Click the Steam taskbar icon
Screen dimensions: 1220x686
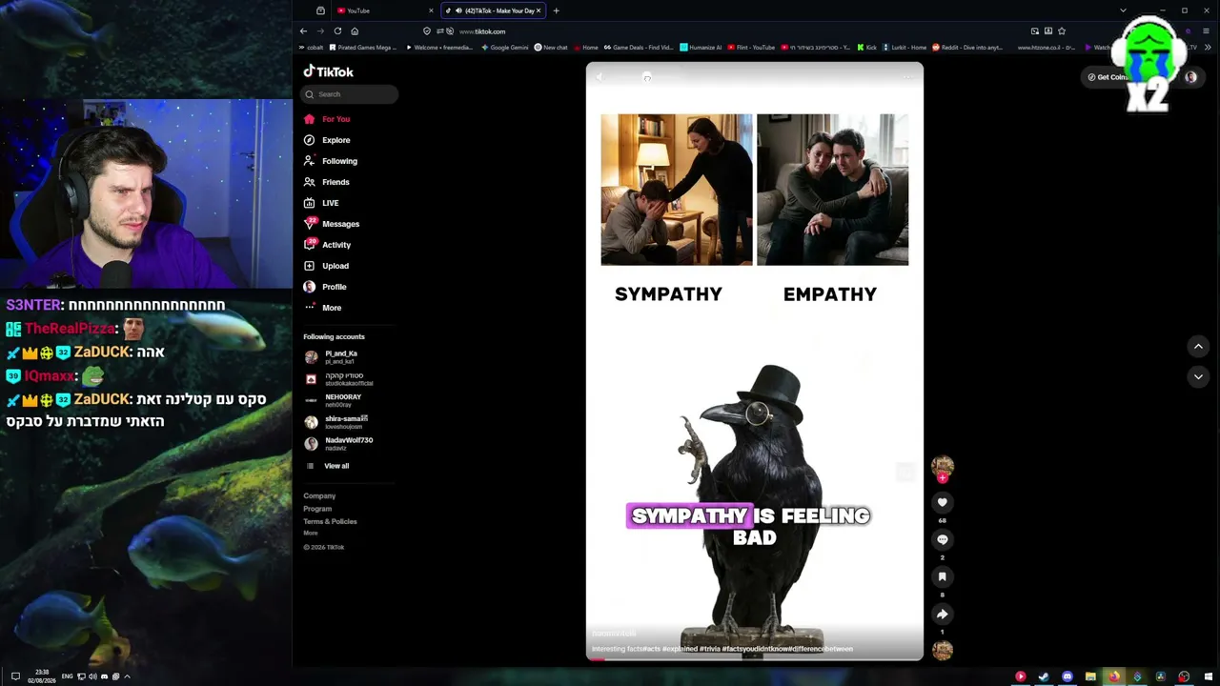click(1044, 676)
